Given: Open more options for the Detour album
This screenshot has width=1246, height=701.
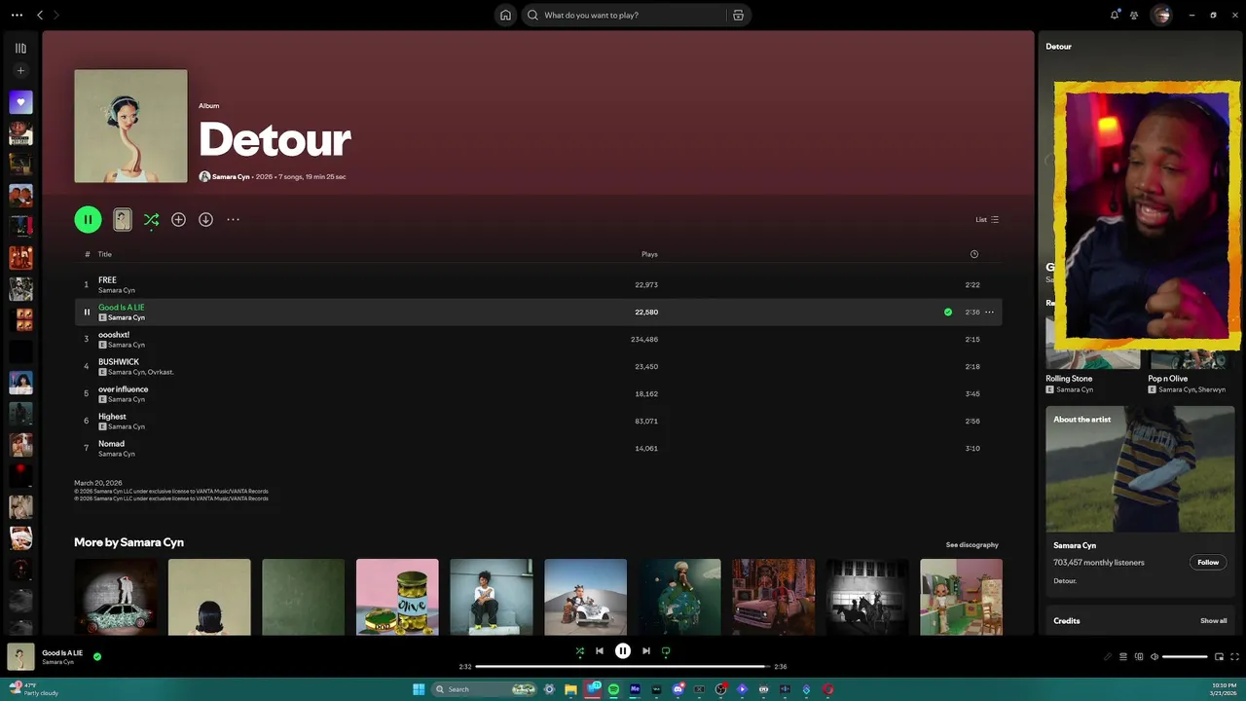Looking at the screenshot, I should pos(233,219).
